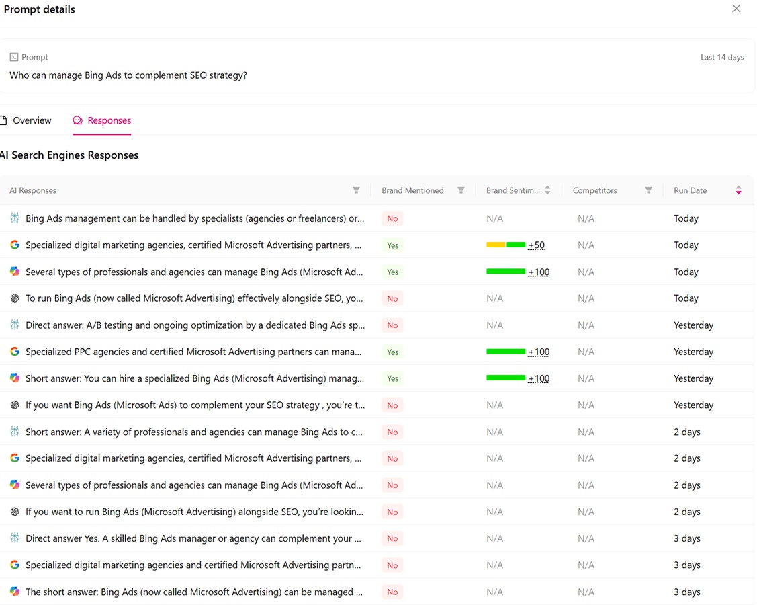
Task: Open response 'If you want to run Bing Ads (Microsoft Advertising)'
Action: click(195, 512)
